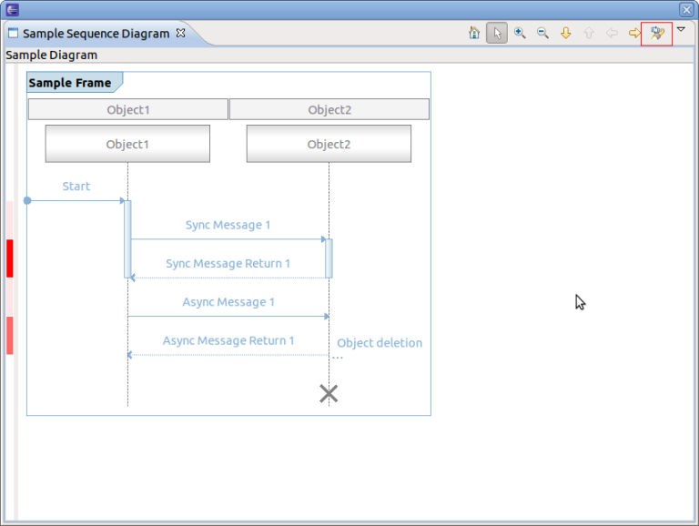Click the Sync Message 1 label
Image resolution: width=699 pixels, height=526 pixels.
tap(228, 225)
